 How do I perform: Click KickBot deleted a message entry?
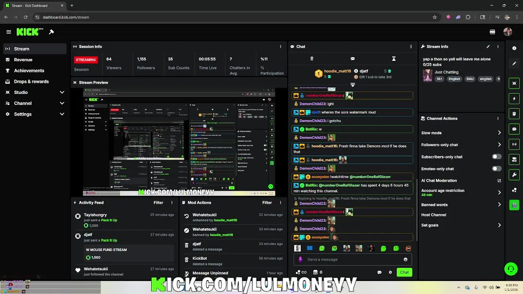(x=233, y=261)
